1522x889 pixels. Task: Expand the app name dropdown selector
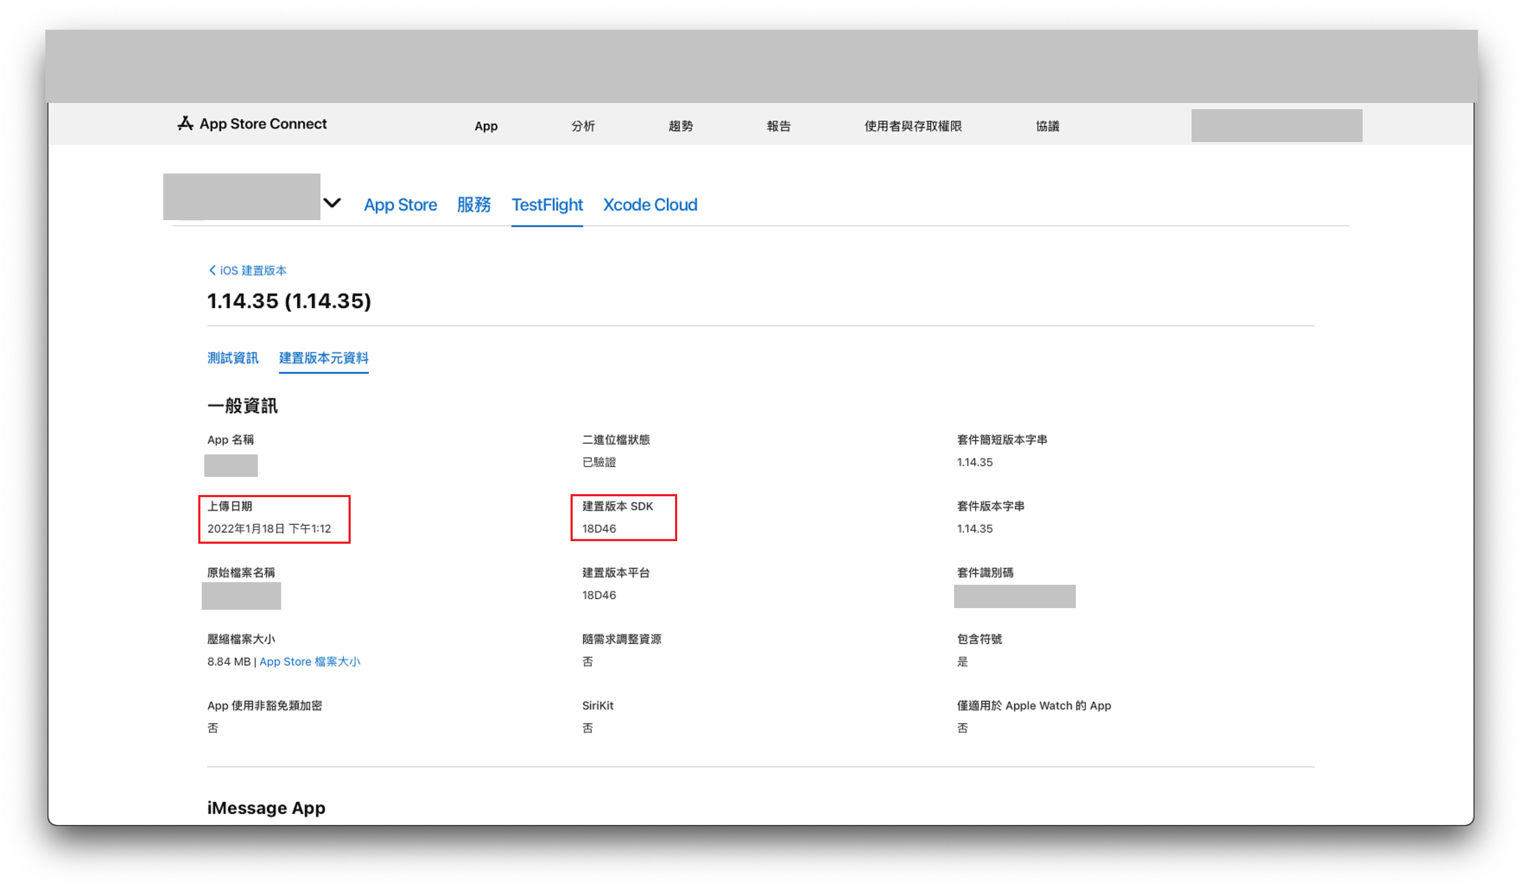click(x=332, y=203)
